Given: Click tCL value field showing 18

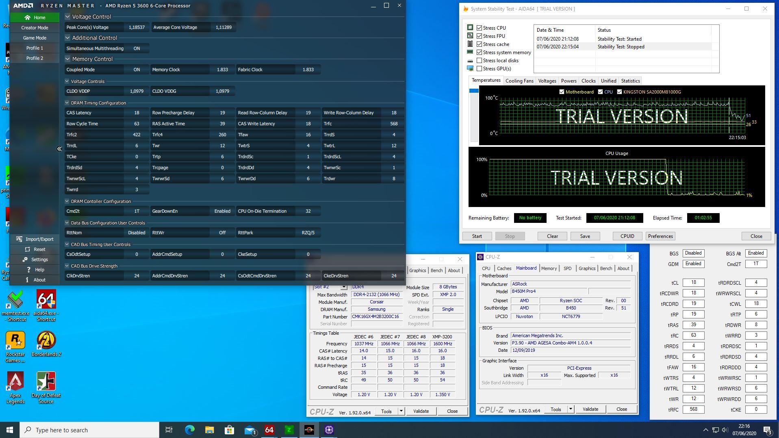Looking at the screenshot, I should pyautogui.click(x=693, y=283).
